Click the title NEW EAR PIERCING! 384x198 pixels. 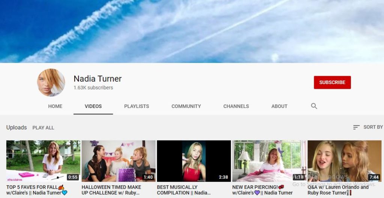coord(262,190)
